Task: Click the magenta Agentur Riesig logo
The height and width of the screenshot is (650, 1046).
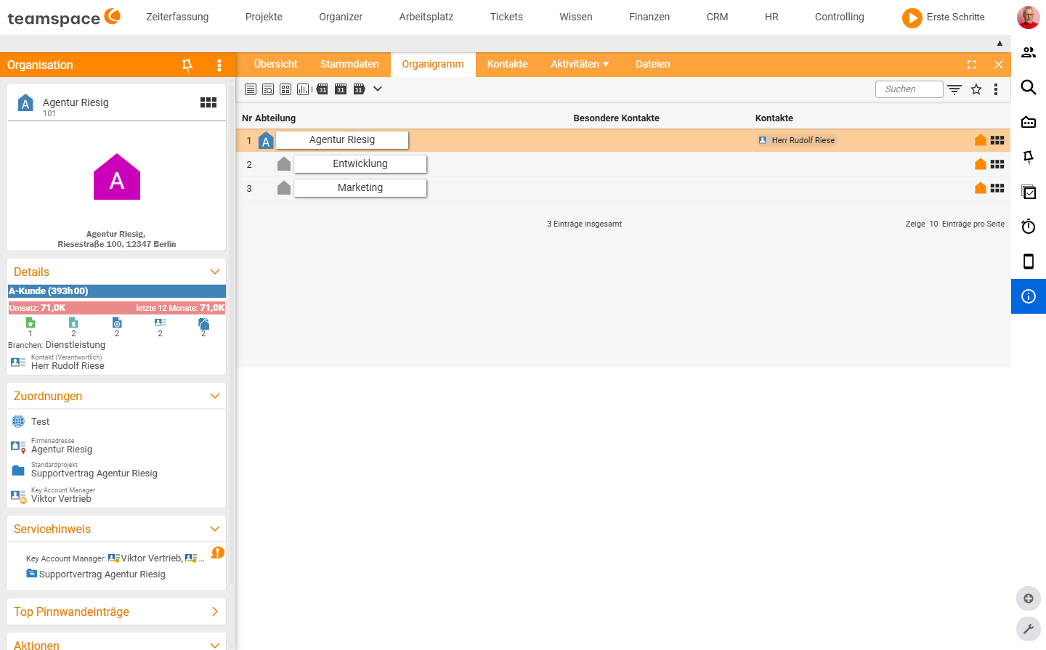Action: pos(117,176)
